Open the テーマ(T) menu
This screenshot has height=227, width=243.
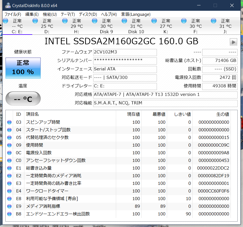click(x=68, y=14)
